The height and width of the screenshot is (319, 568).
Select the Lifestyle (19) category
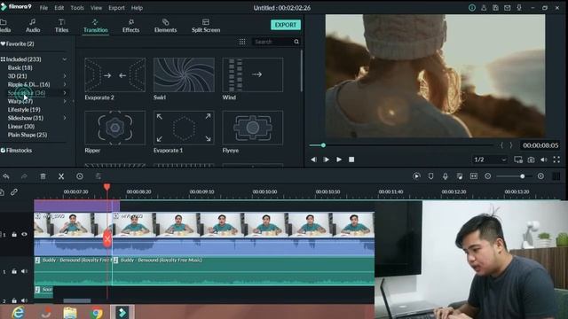pos(24,110)
